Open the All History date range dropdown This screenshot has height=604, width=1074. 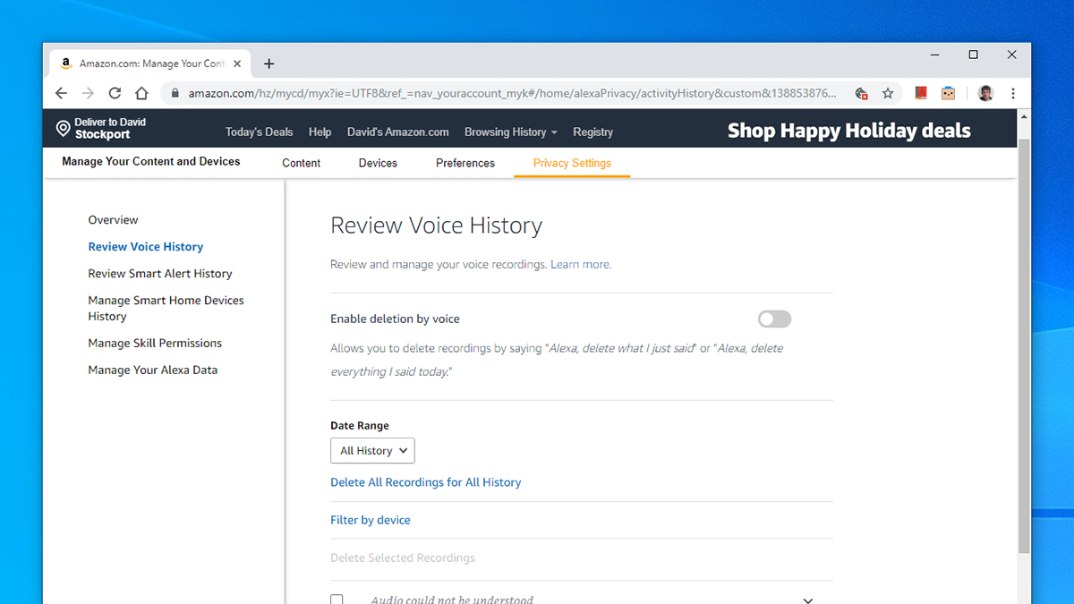tap(372, 450)
